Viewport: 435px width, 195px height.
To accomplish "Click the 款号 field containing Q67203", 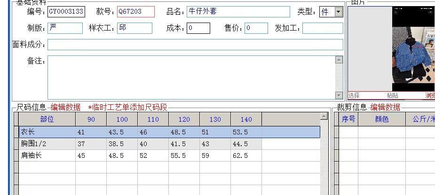I will pyautogui.click(x=135, y=12).
